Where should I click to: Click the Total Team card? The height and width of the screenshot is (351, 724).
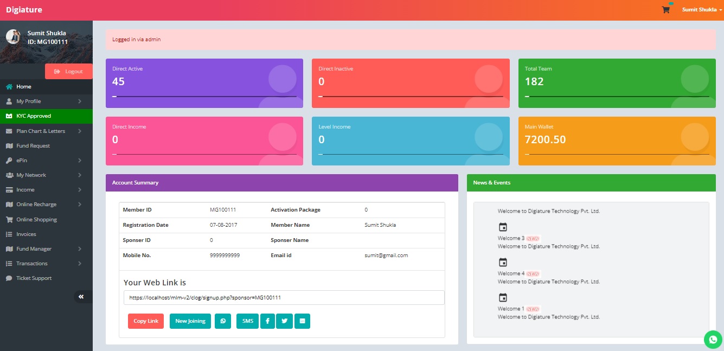click(x=617, y=83)
